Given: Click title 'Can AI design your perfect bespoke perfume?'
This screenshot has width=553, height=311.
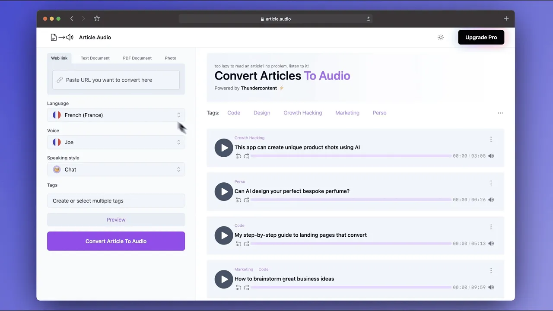Looking at the screenshot, I should tap(292, 191).
